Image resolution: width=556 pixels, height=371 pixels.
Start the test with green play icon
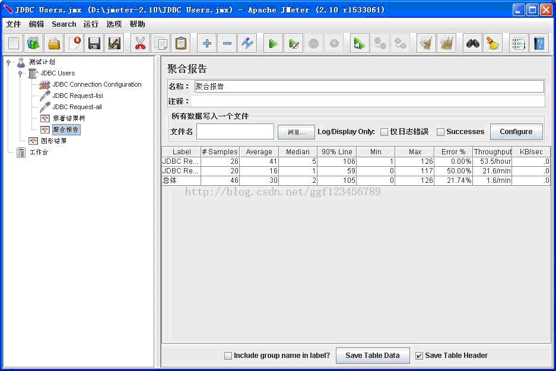pyautogui.click(x=273, y=43)
